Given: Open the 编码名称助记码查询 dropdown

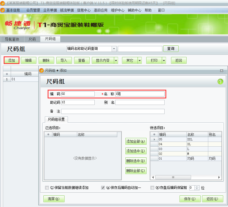Looking at the screenshot, I should pos(114,49).
